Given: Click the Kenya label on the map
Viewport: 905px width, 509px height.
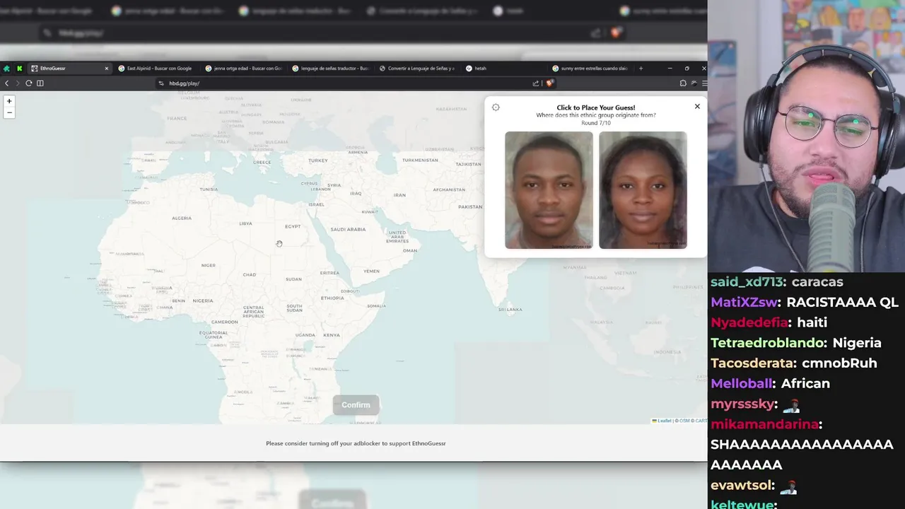Looking at the screenshot, I should (332, 335).
